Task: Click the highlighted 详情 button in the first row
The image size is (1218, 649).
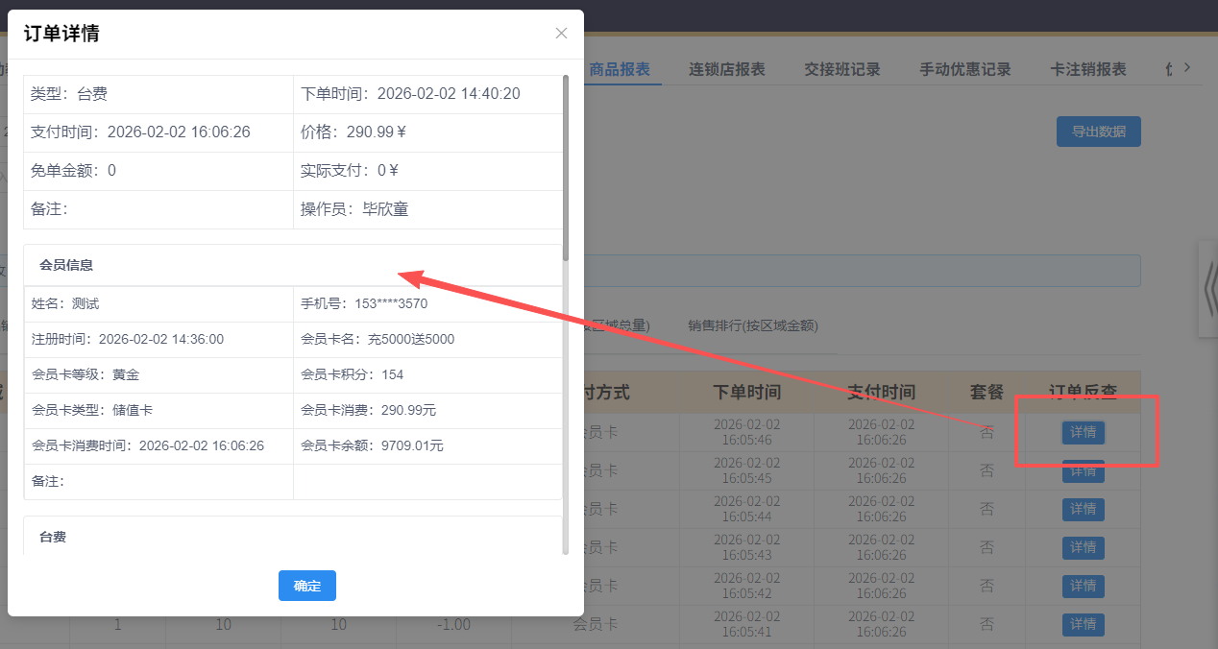Action: [x=1083, y=432]
